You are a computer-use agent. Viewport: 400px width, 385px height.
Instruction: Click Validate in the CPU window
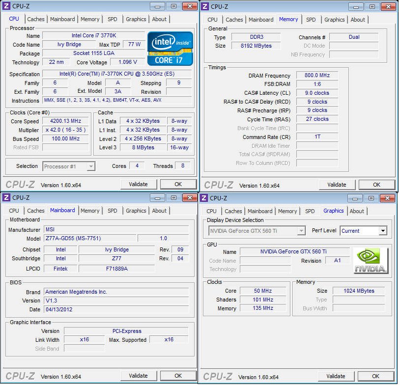[138, 184]
